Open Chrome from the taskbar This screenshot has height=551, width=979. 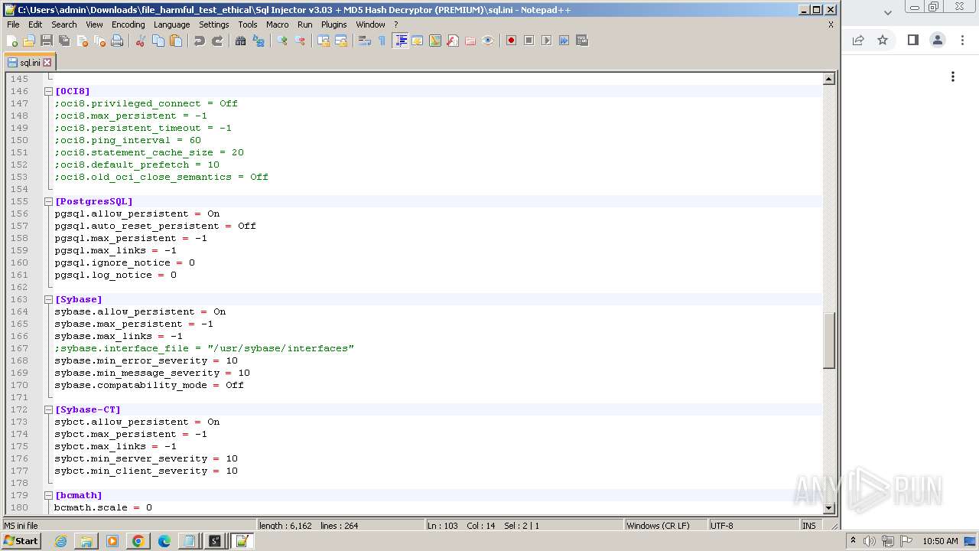[138, 541]
